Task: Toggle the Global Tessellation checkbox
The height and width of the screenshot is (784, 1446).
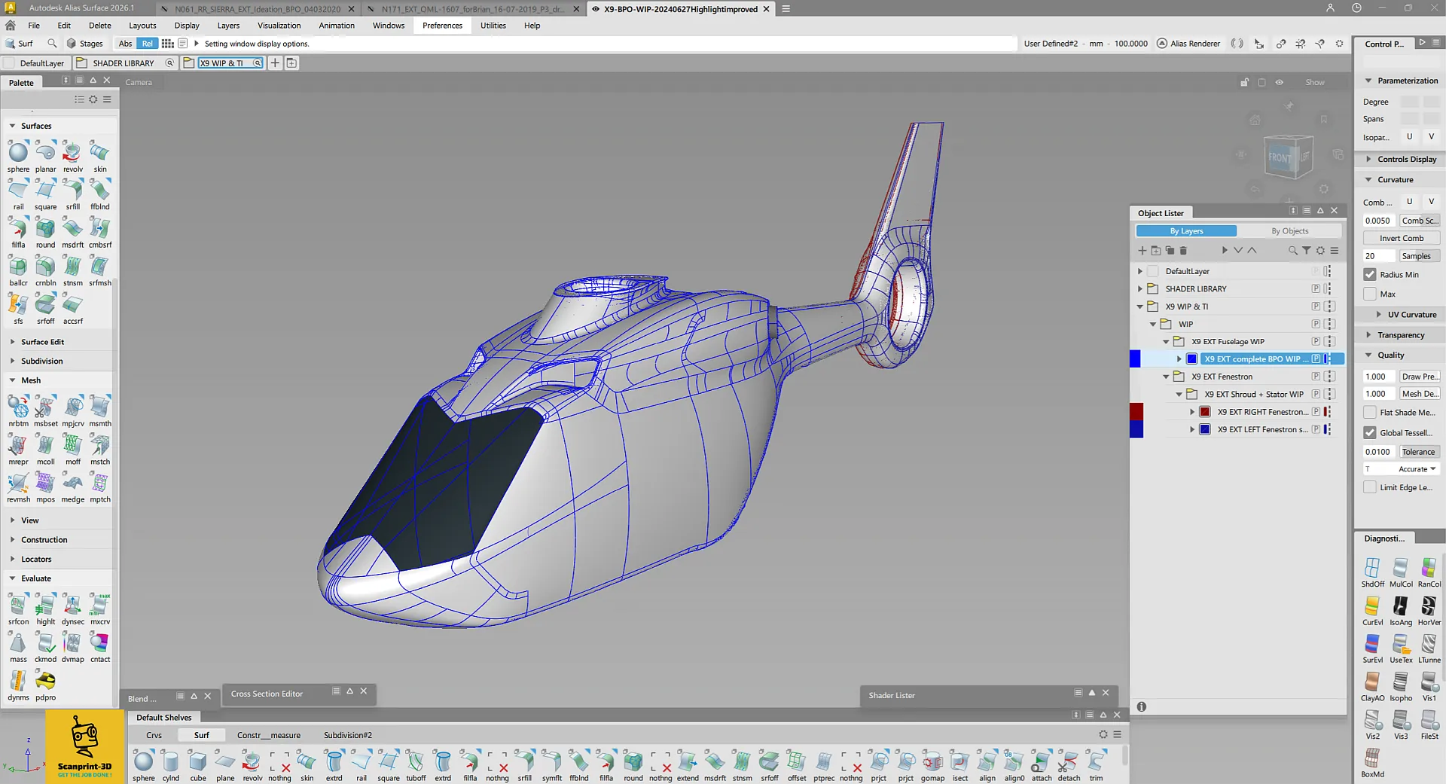Action: (1370, 433)
